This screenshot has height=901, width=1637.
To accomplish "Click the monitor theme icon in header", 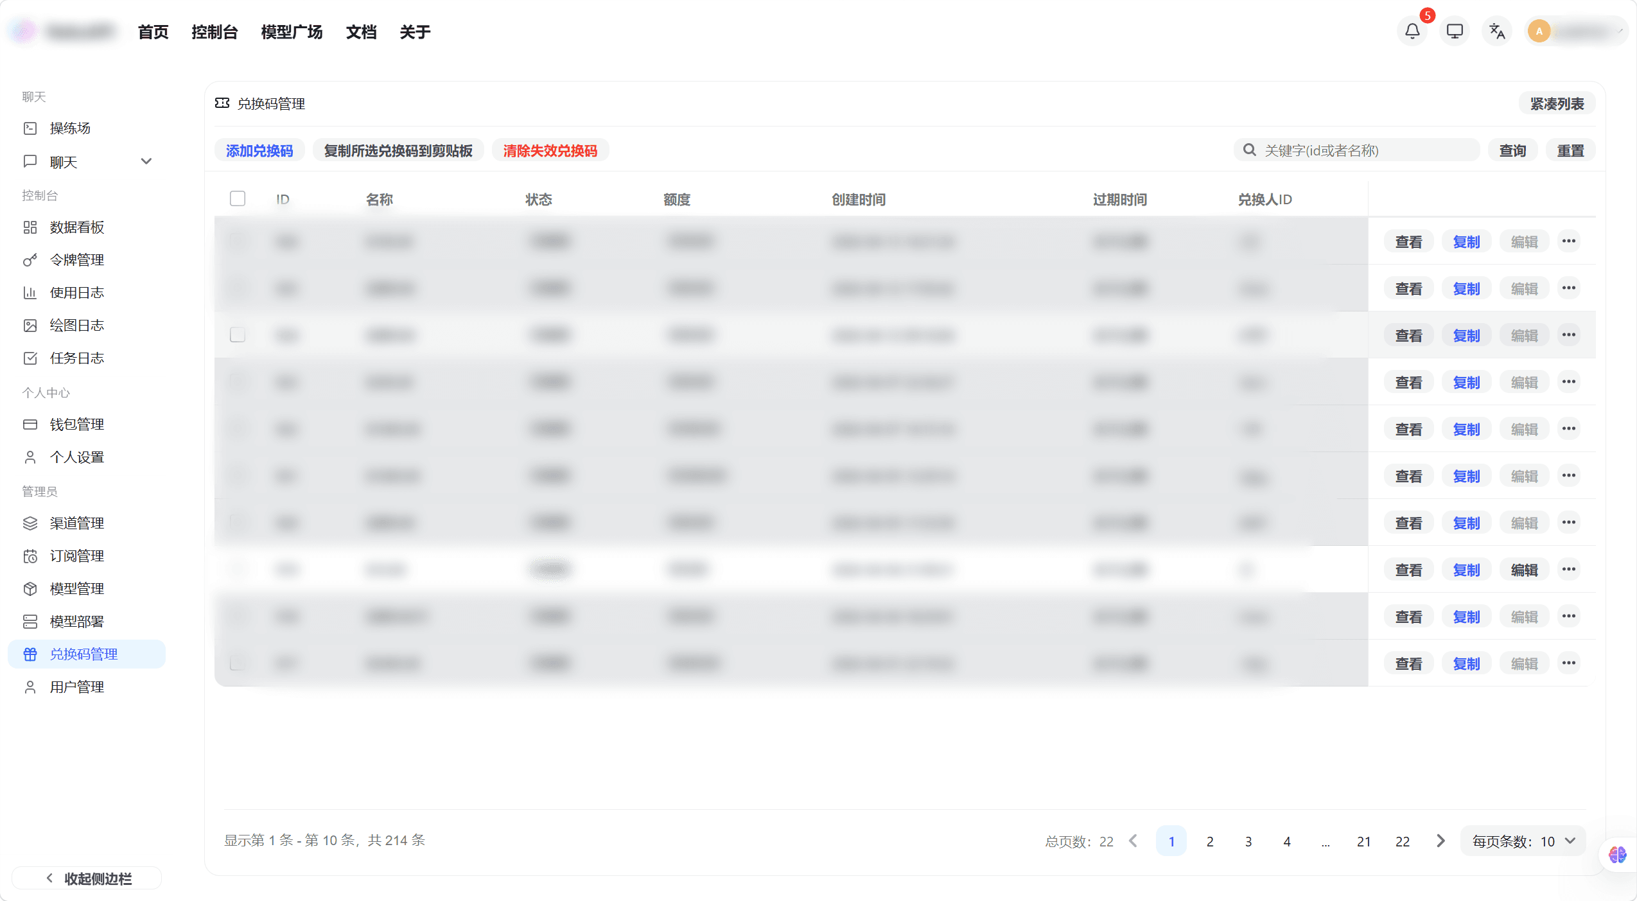I will [1455, 31].
